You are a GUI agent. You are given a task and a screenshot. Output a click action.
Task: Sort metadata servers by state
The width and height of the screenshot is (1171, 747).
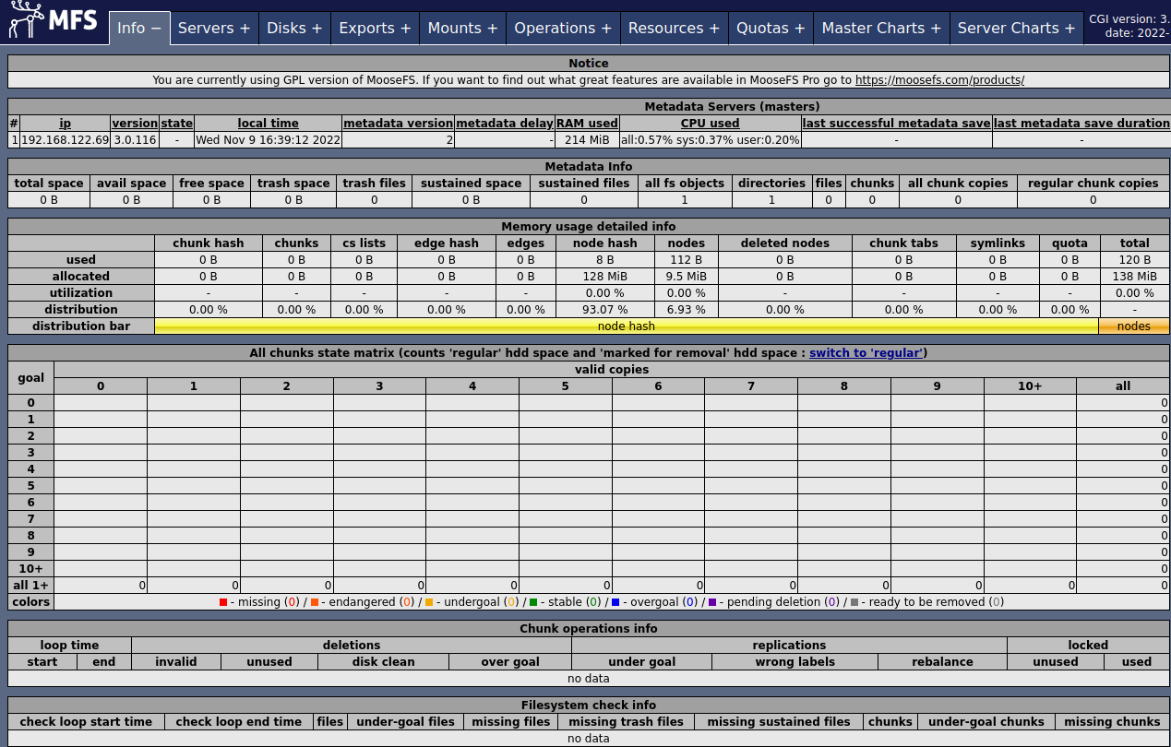tap(176, 124)
